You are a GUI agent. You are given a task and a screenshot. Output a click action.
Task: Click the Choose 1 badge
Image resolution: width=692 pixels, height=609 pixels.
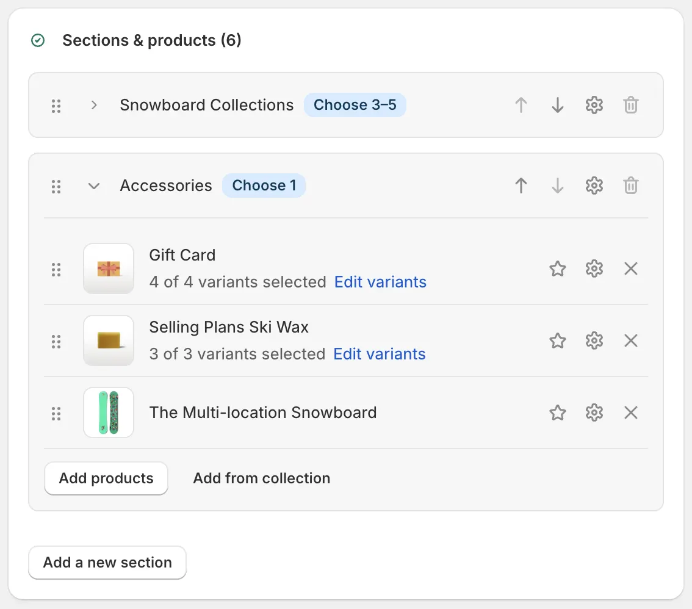[264, 186]
